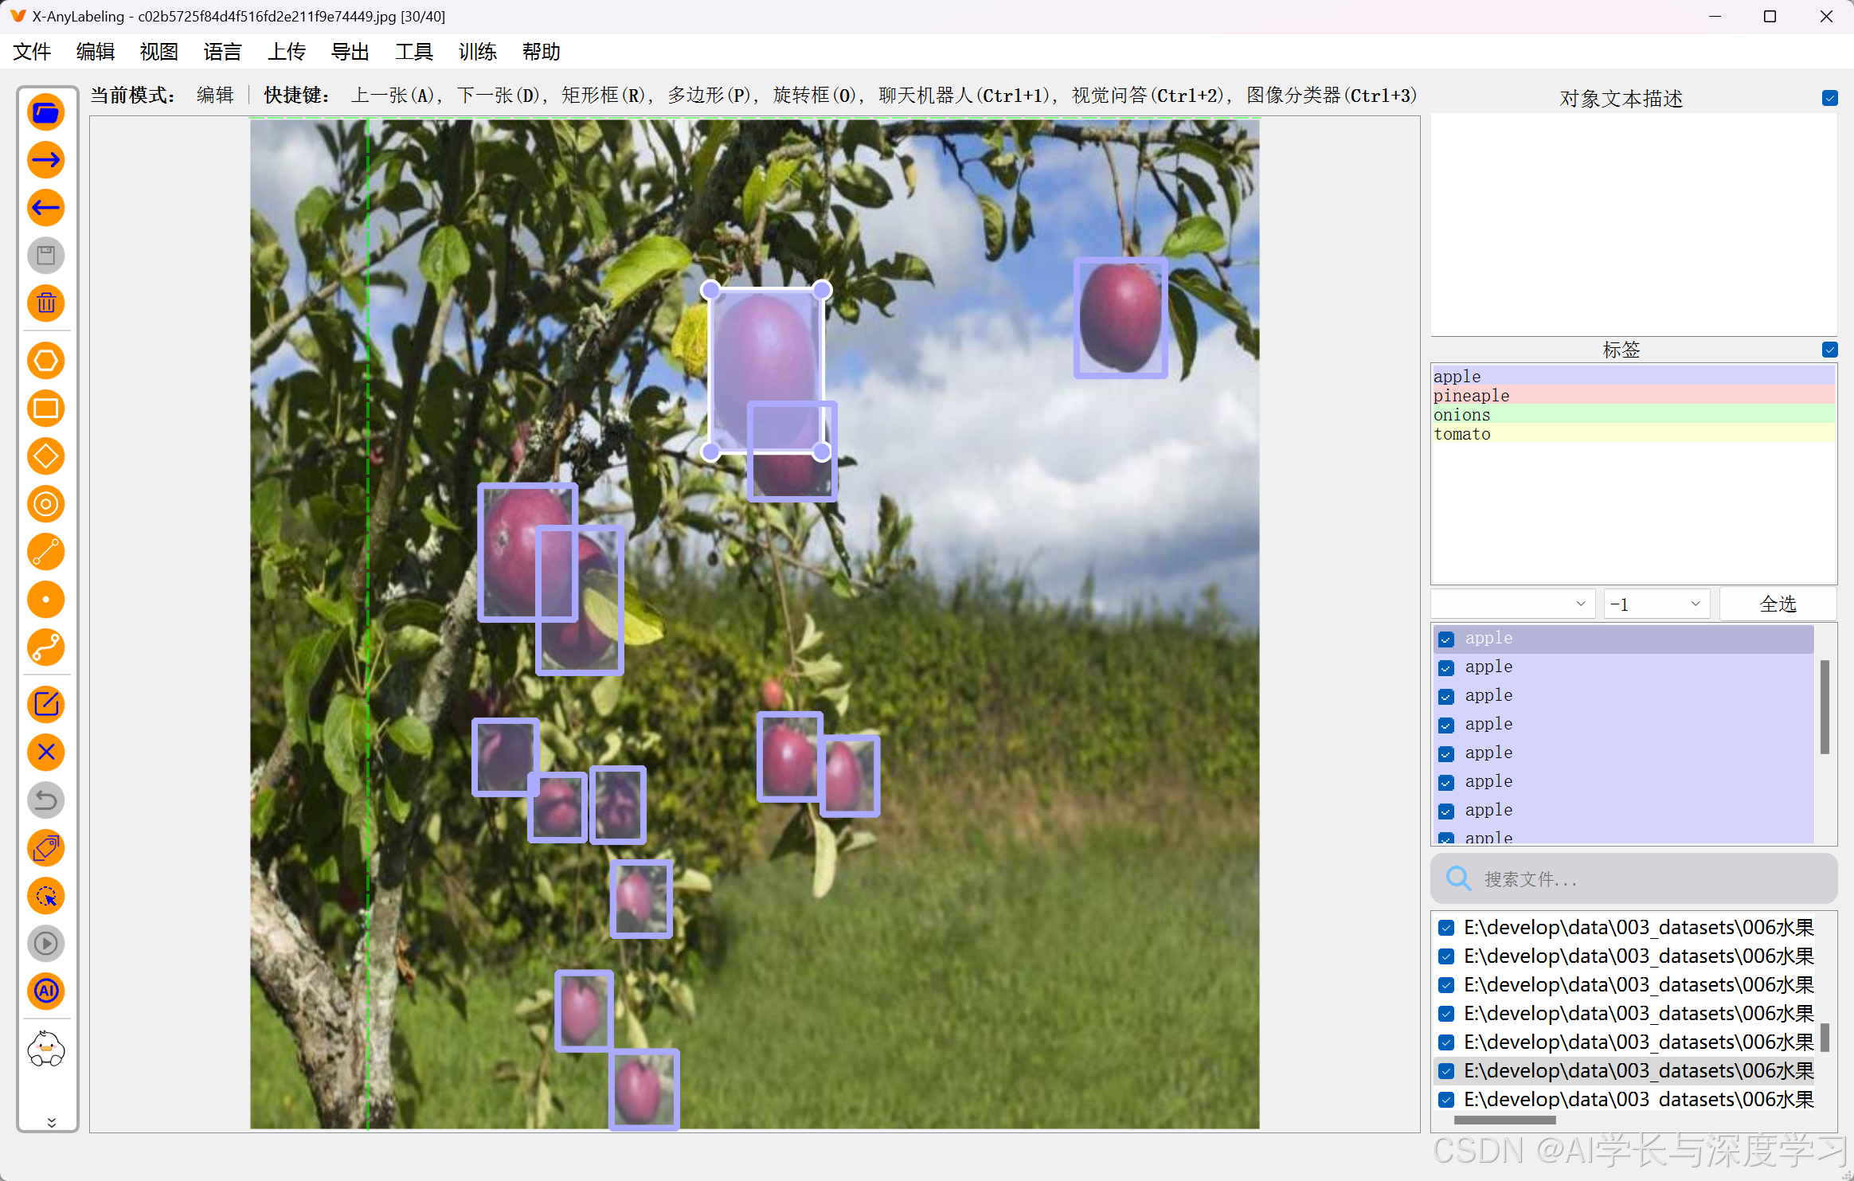This screenshot has width=1854, height=1181.
Task: Go to previous image arrow
Action: pyautogui.click(x=46, y=208)
